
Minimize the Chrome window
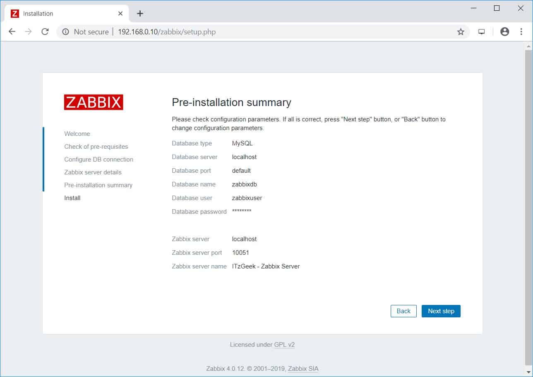pos(473,8)
